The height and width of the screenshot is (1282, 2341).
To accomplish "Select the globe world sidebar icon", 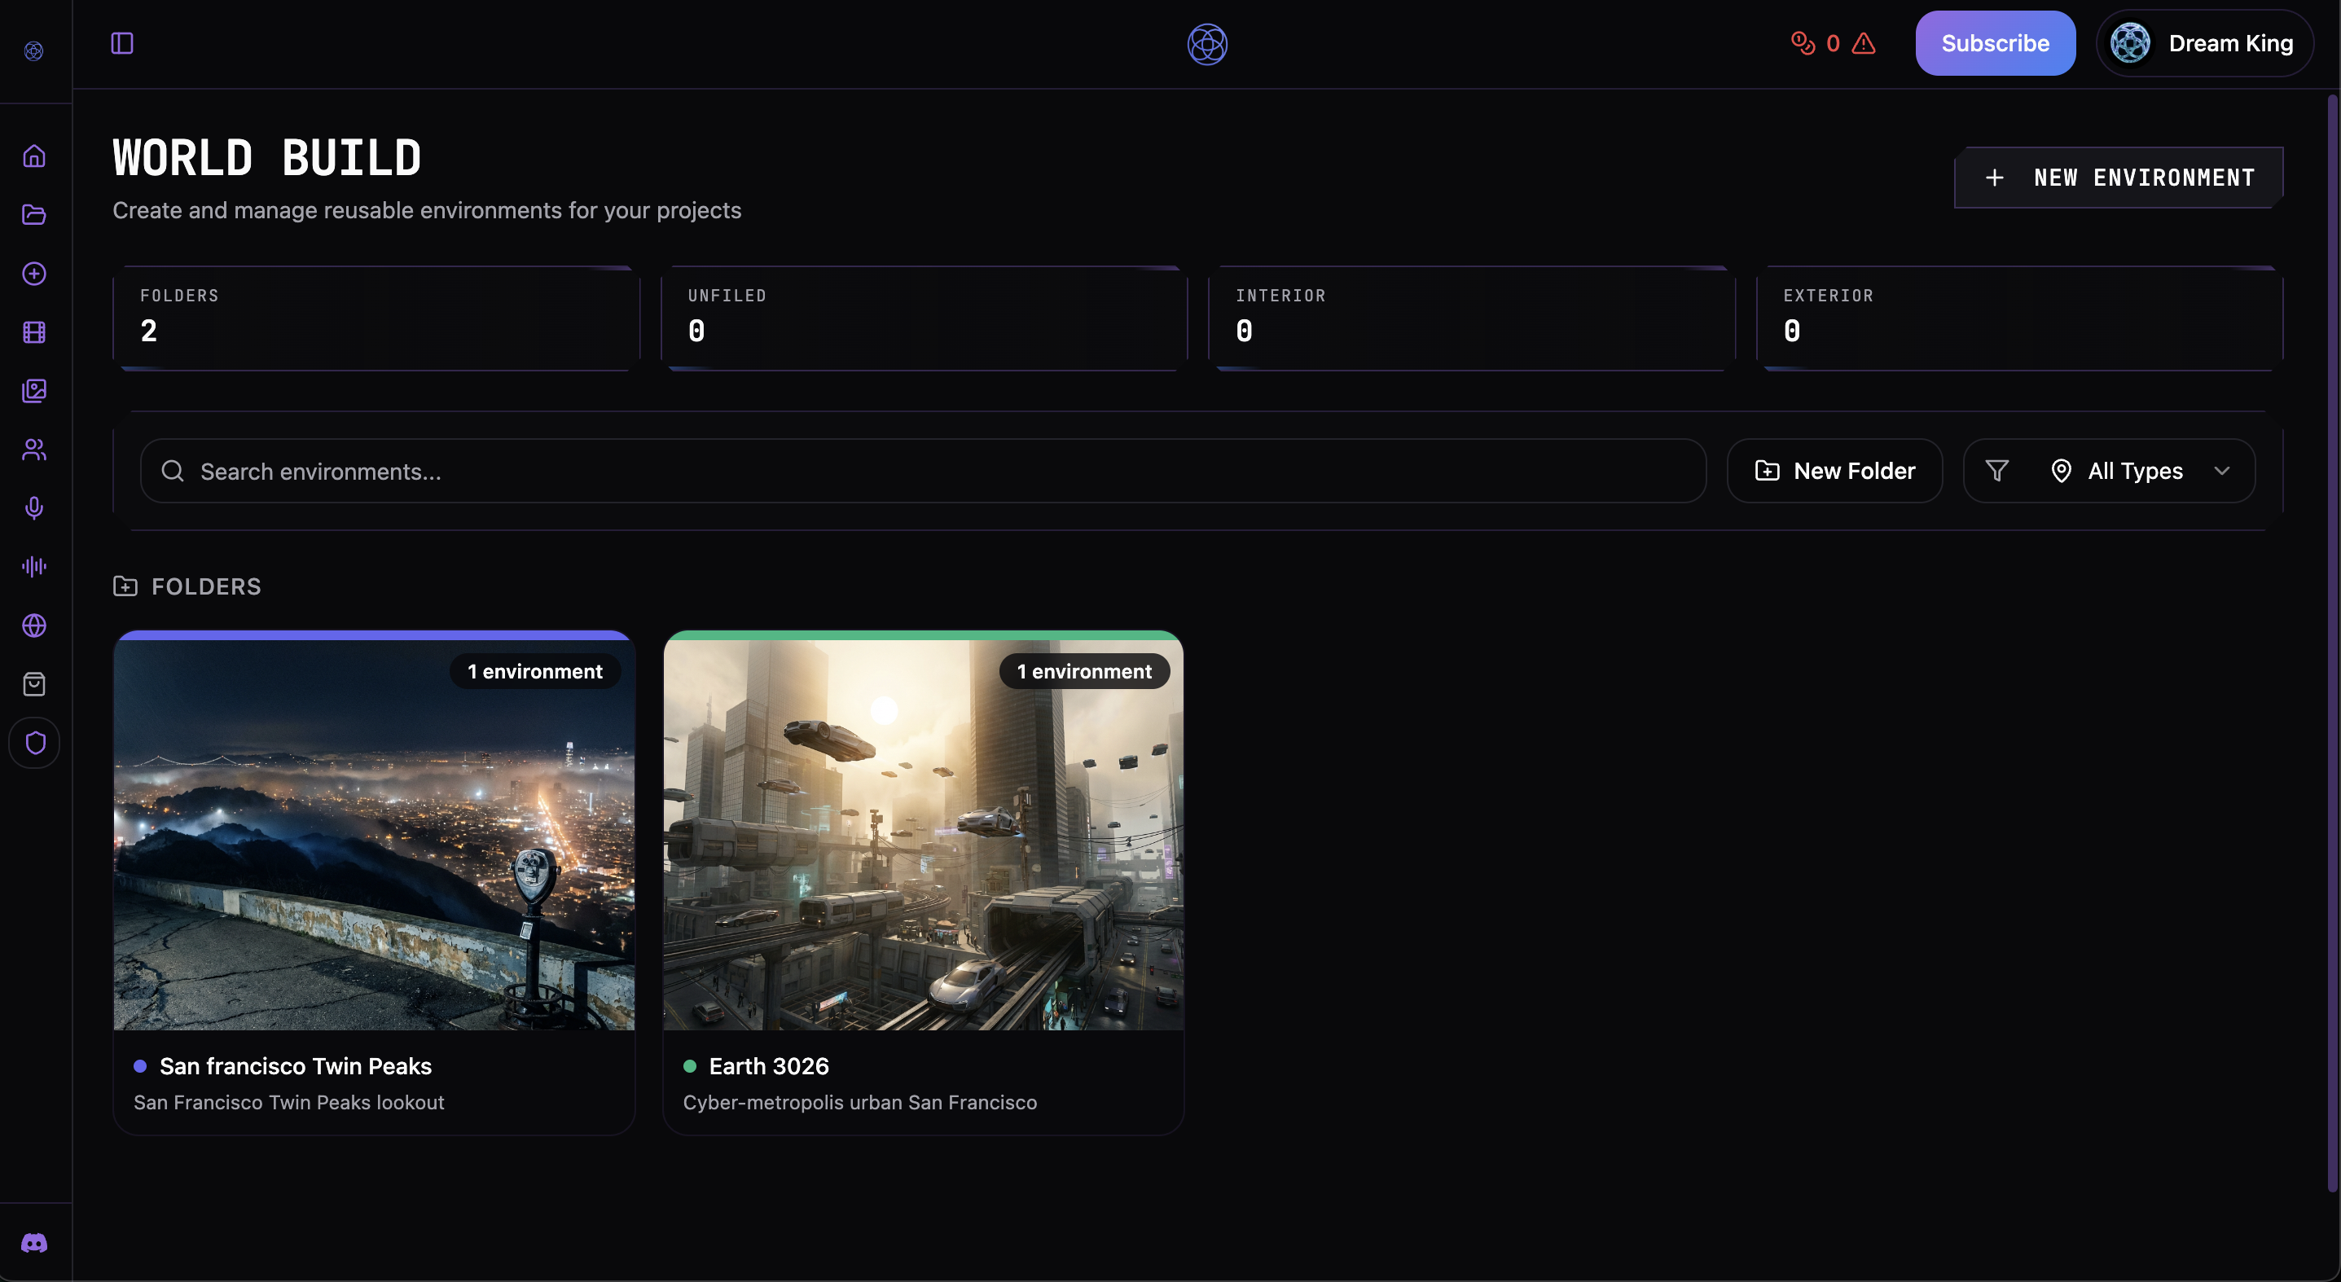I will (34, 625).
